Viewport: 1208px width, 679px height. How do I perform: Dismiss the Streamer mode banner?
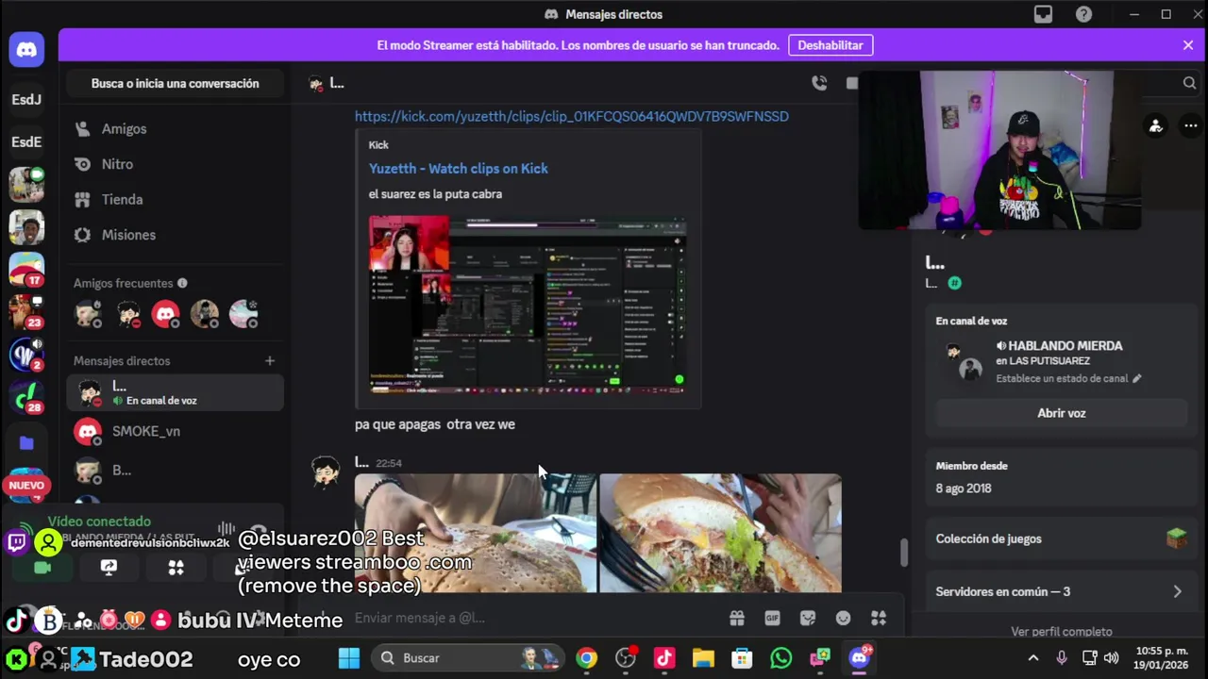coord(1187,45)
